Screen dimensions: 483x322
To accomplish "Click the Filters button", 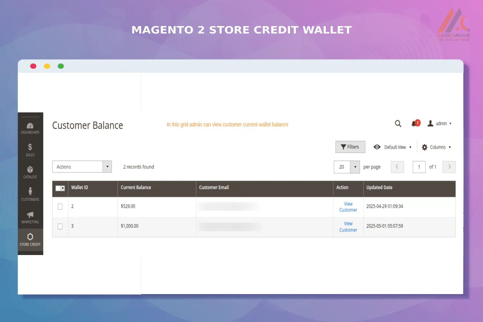I will tap(350, 147).
